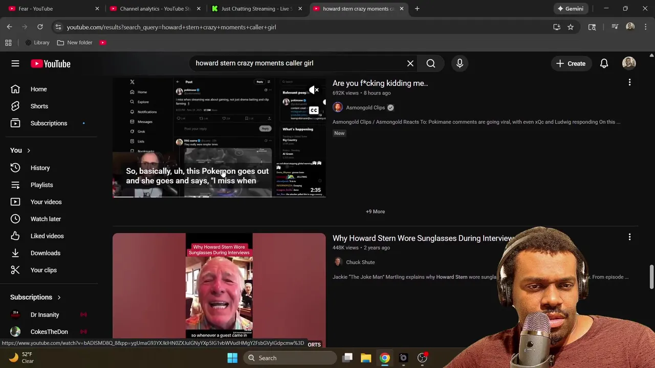View the site information icon in address bar
The height and width of the screenshot is (368, 655).
[58, 27]
